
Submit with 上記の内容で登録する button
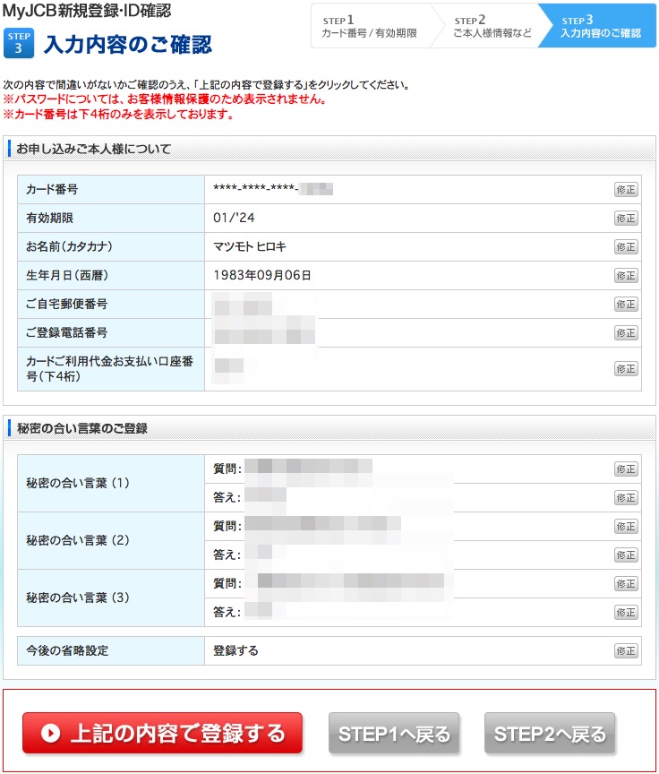coord(162,734)
